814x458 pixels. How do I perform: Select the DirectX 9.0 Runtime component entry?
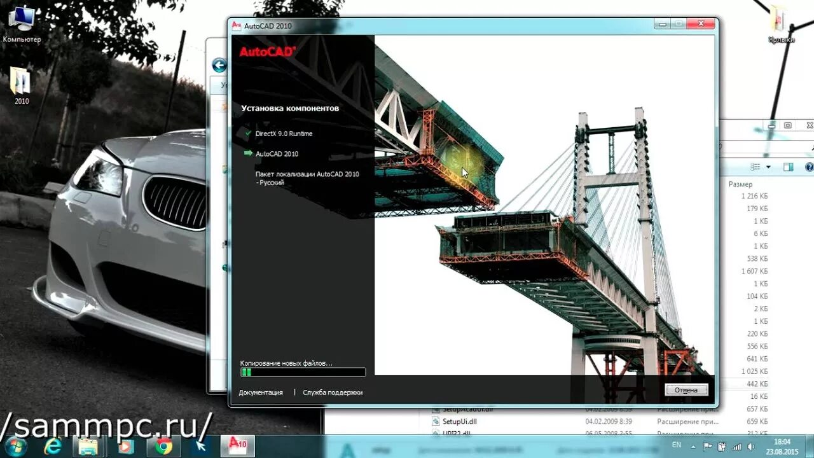284,134
